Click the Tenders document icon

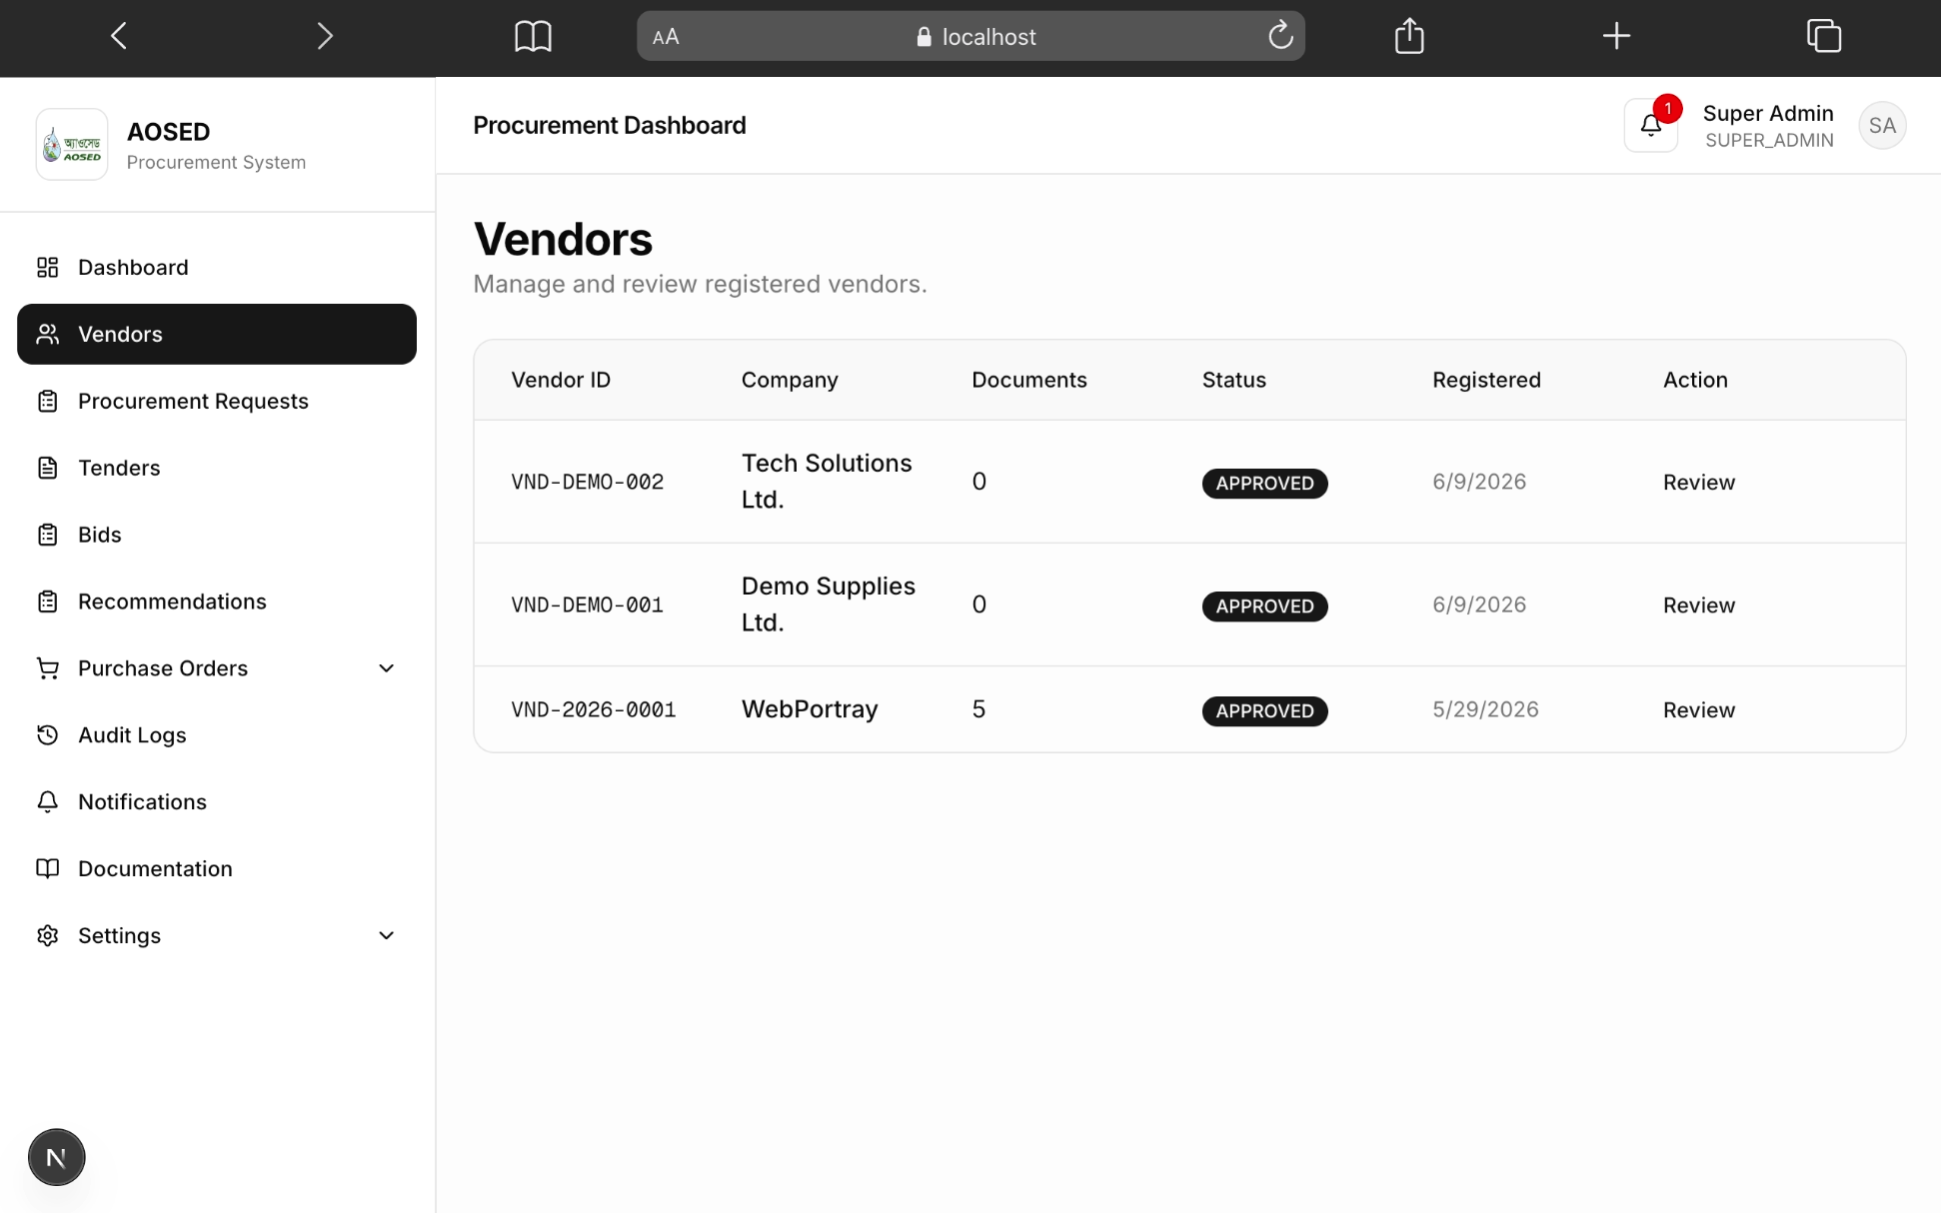47,468
